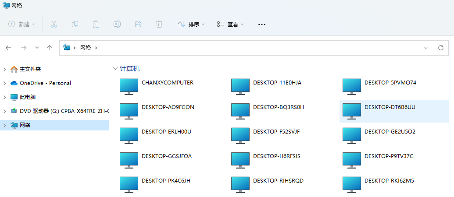Select the DESKTOP-RKI62M5 computer icon
This screenshot has width=454, height=197.
[352, 185]
